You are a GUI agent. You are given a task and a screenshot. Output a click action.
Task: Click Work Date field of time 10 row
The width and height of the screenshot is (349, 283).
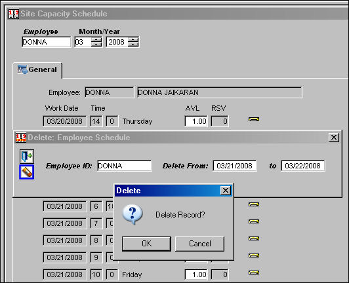65,274
